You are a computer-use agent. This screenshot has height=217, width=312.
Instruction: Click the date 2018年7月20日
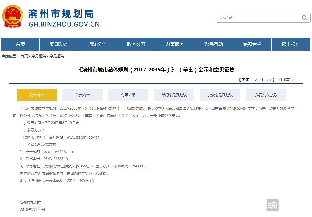click(33, 210)
